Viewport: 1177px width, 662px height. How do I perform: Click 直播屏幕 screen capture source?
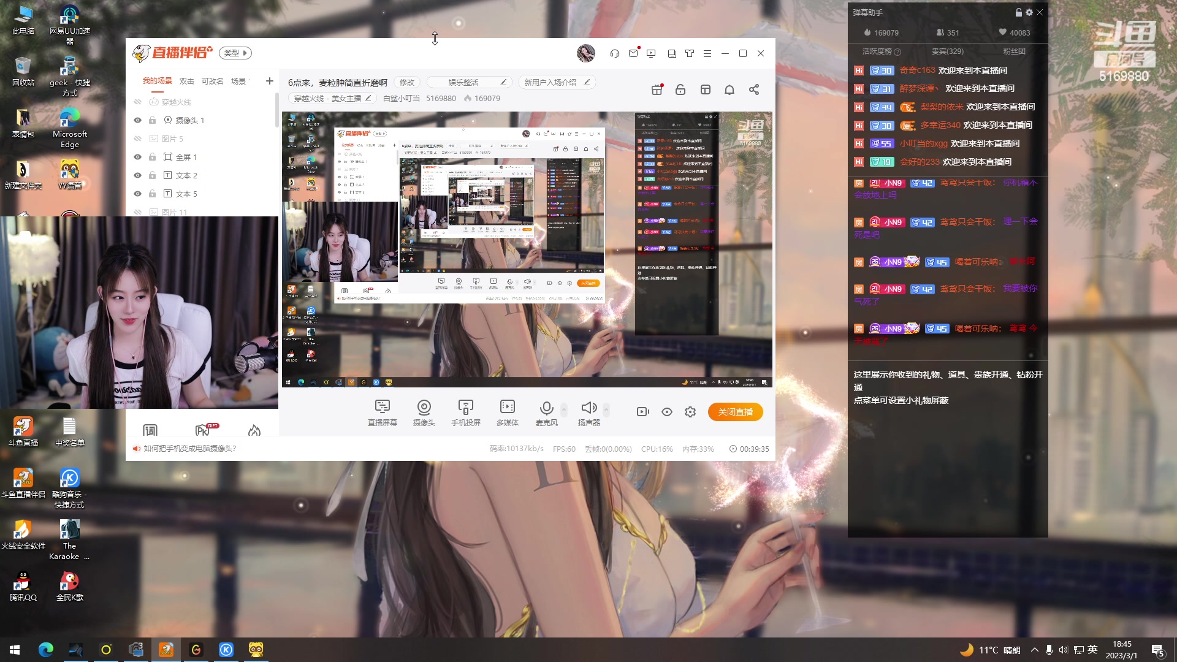pos(383,413)
